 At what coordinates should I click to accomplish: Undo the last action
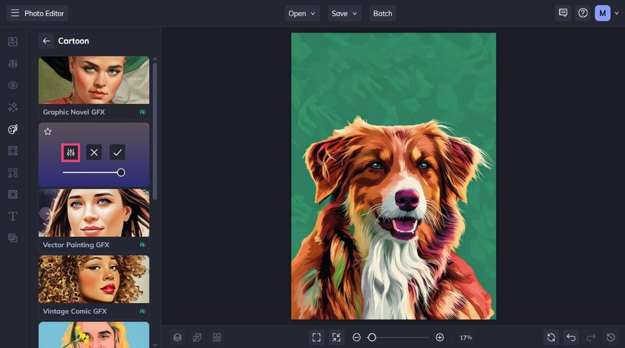(x=571, y=337)
